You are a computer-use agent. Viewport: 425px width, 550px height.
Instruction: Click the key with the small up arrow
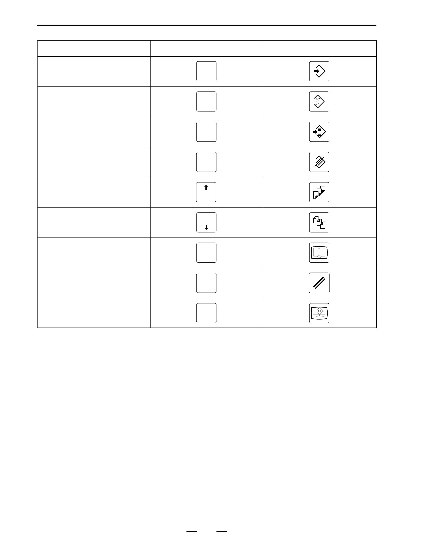tap(206, 192)
